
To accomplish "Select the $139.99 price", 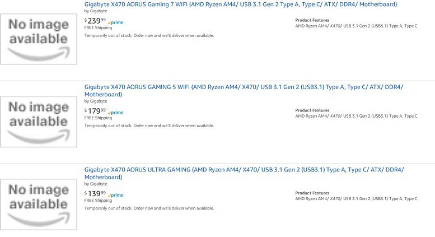I will (x=95, y=193).
